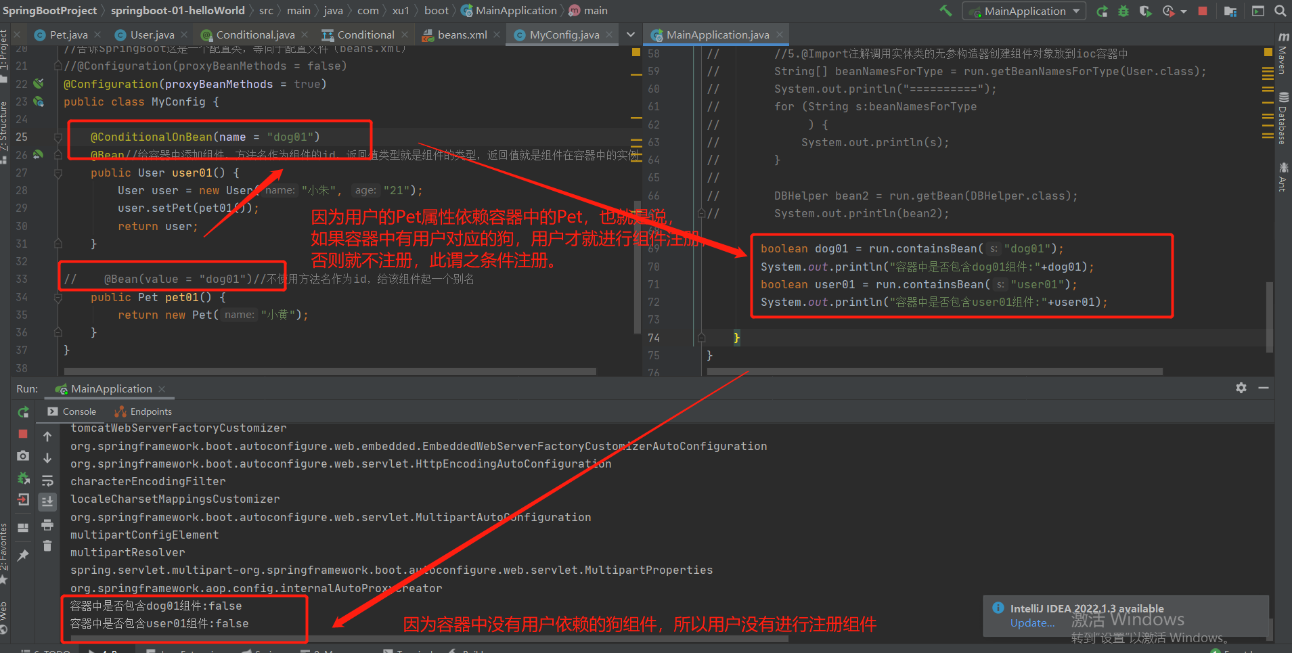Screen dimensions: 1292x653
Task: Click MainApplication editor vertical scrollbar
Action: (1270, 316)
